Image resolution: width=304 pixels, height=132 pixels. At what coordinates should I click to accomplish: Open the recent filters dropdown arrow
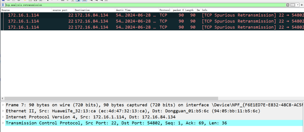298,5
